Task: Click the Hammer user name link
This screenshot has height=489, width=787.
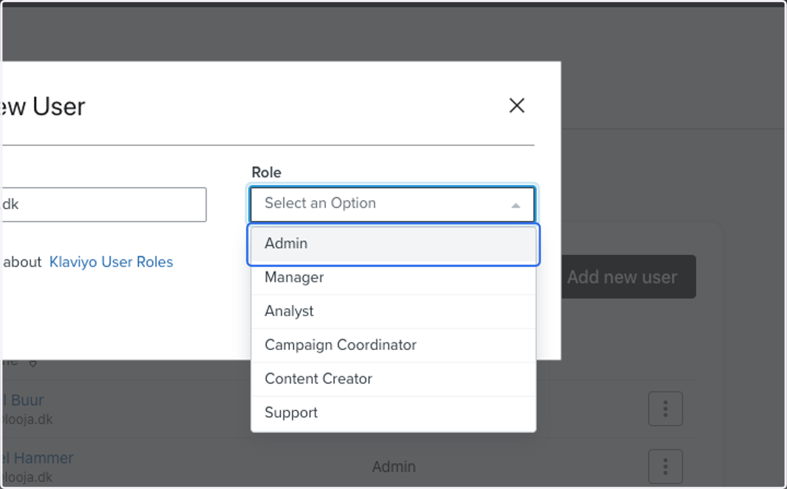Action: [x=37, y=458]
